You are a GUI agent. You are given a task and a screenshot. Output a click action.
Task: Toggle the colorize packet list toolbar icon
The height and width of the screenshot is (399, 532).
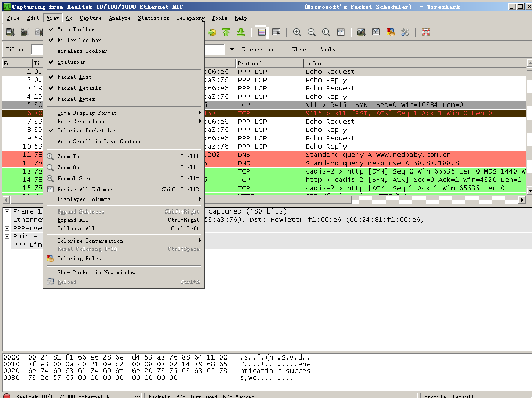click(262, 32)
